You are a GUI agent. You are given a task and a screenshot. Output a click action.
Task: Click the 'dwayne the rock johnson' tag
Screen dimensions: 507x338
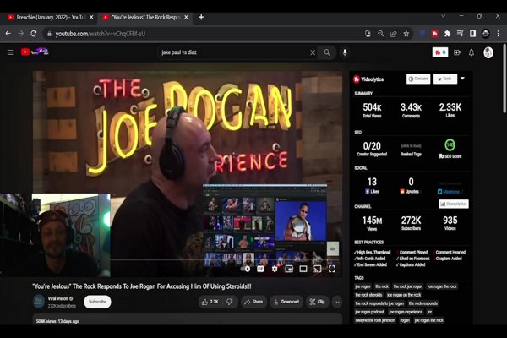pos(375,320)
